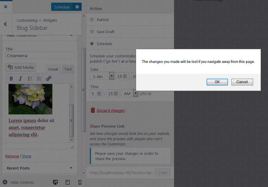Open the AM/PM dropdown
Viewport: 268px width, 187px height.
pos(130,93)
